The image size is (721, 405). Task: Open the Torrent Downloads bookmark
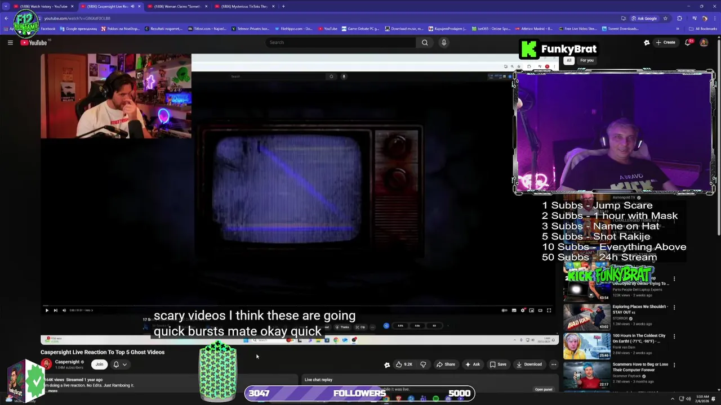[x=620, y=29]
